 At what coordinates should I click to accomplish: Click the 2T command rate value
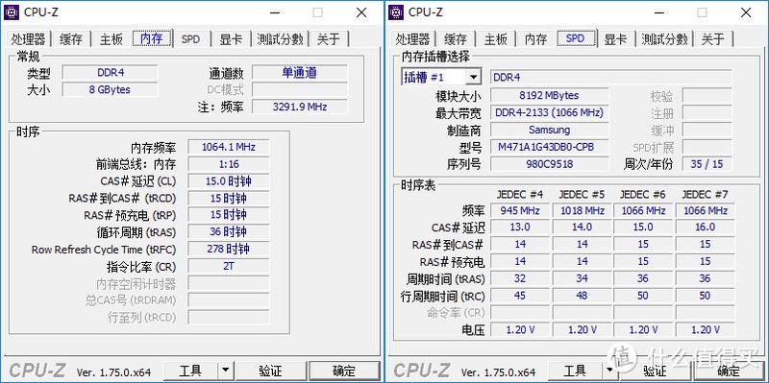[x=229, y=267]
